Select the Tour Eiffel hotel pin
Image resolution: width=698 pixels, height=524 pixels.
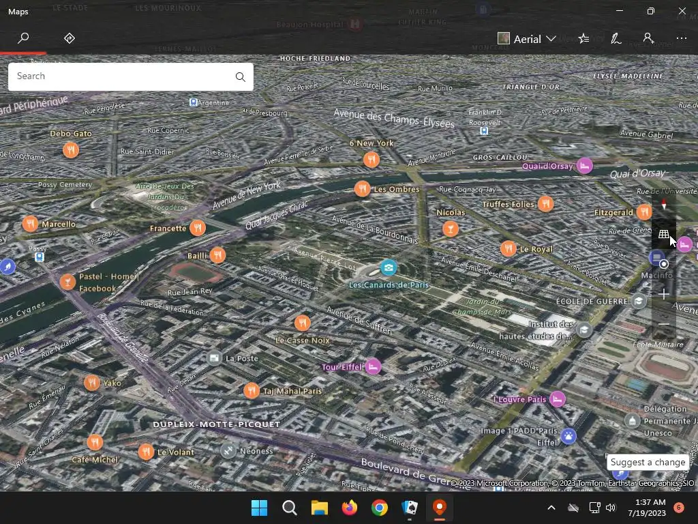click(373, 366)
